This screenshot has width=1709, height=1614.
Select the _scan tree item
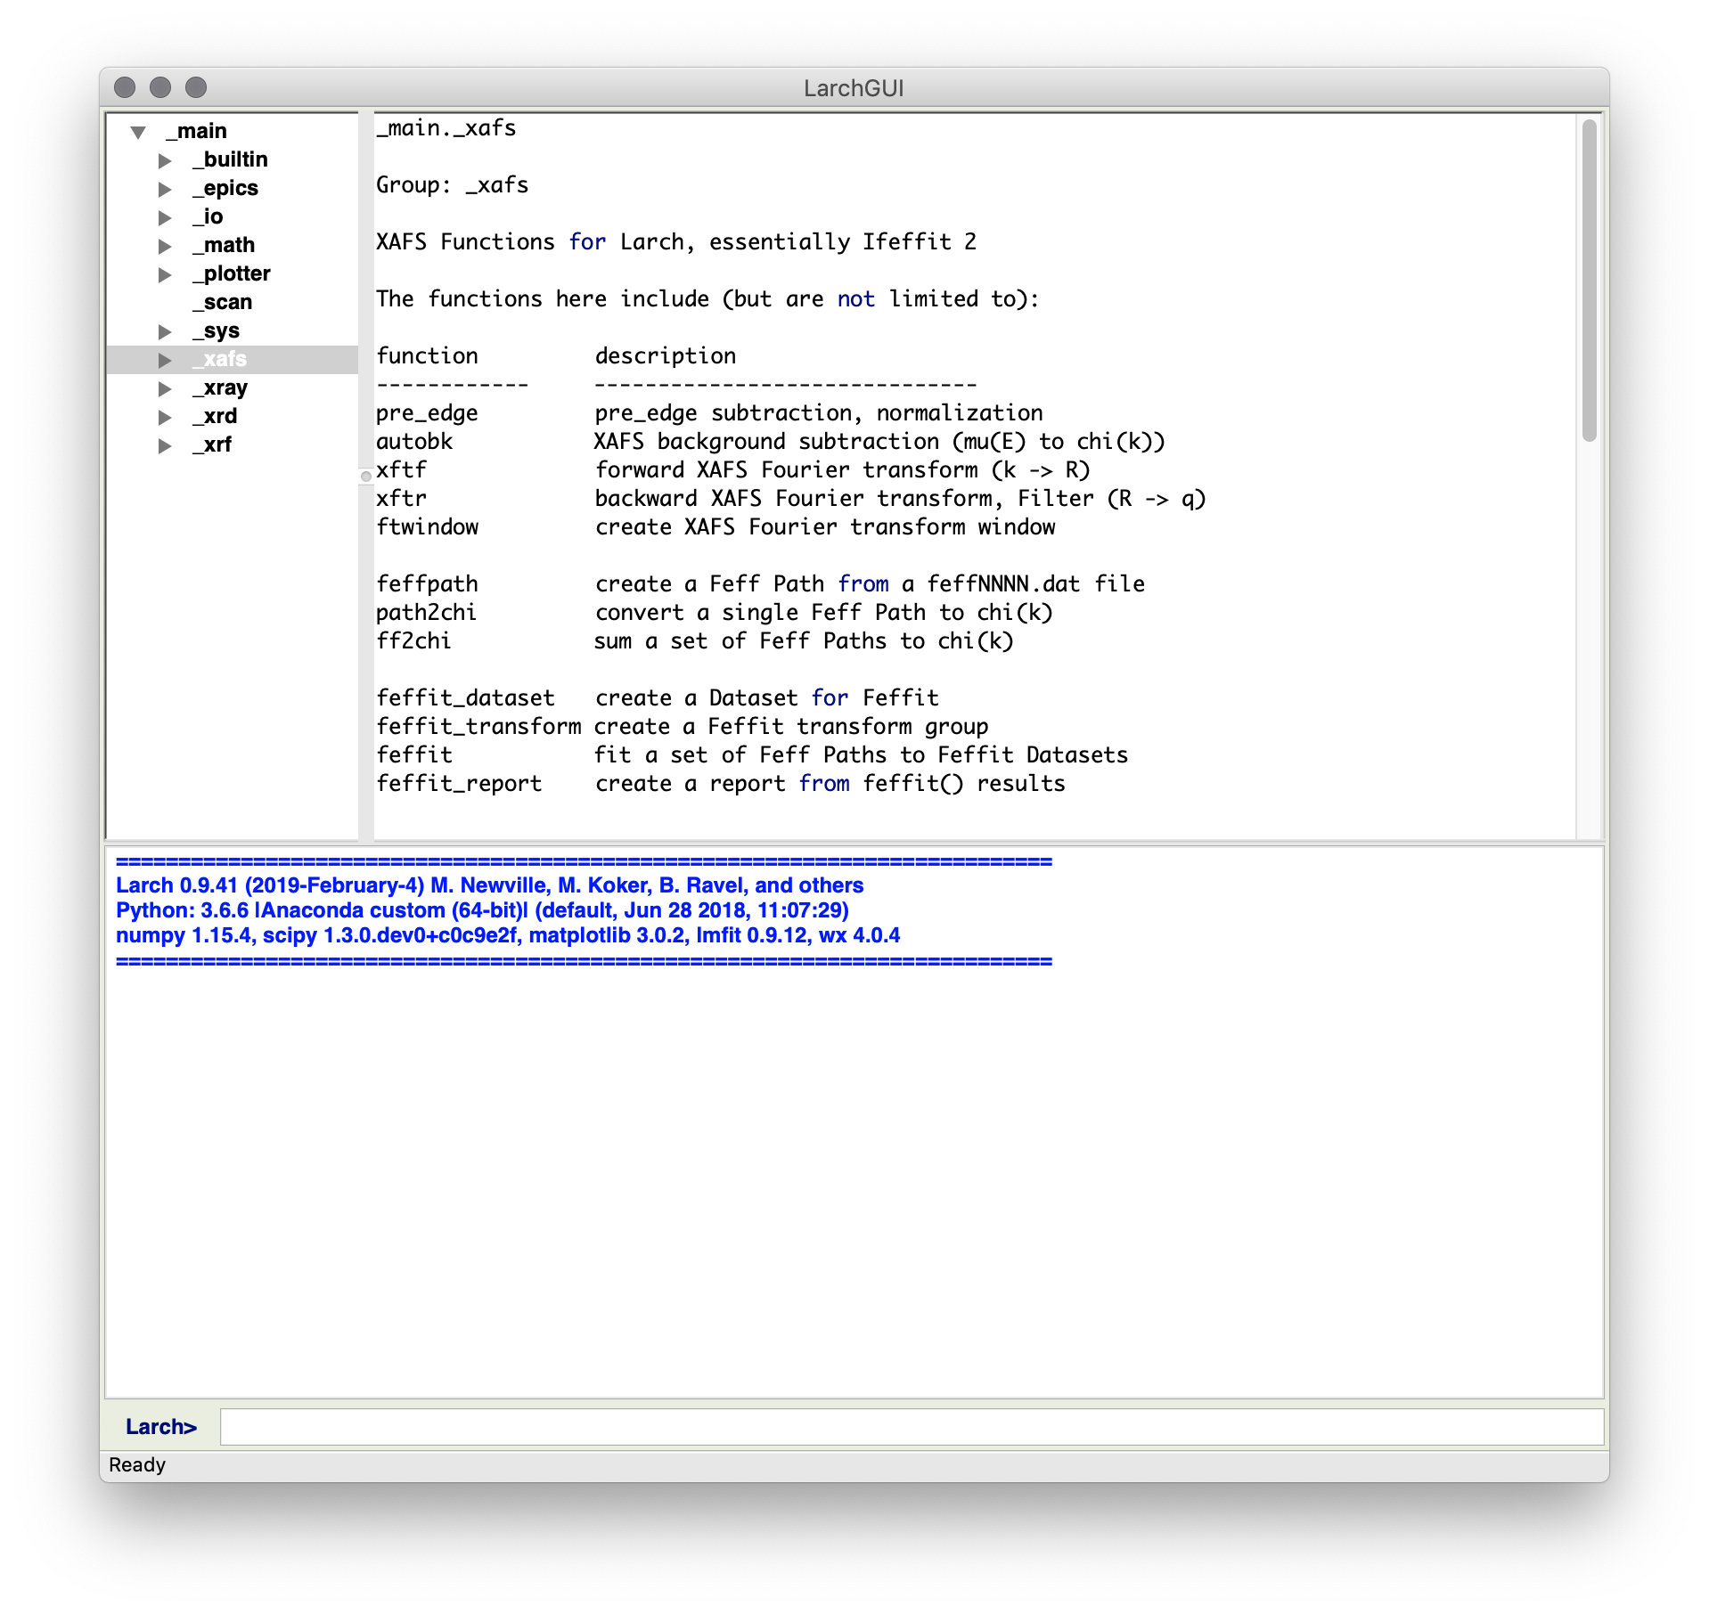point(222,303)
